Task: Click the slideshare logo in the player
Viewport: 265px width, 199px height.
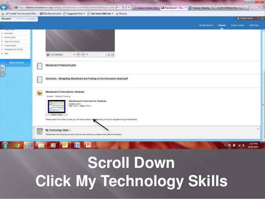Action: click(x=54, y=54)
